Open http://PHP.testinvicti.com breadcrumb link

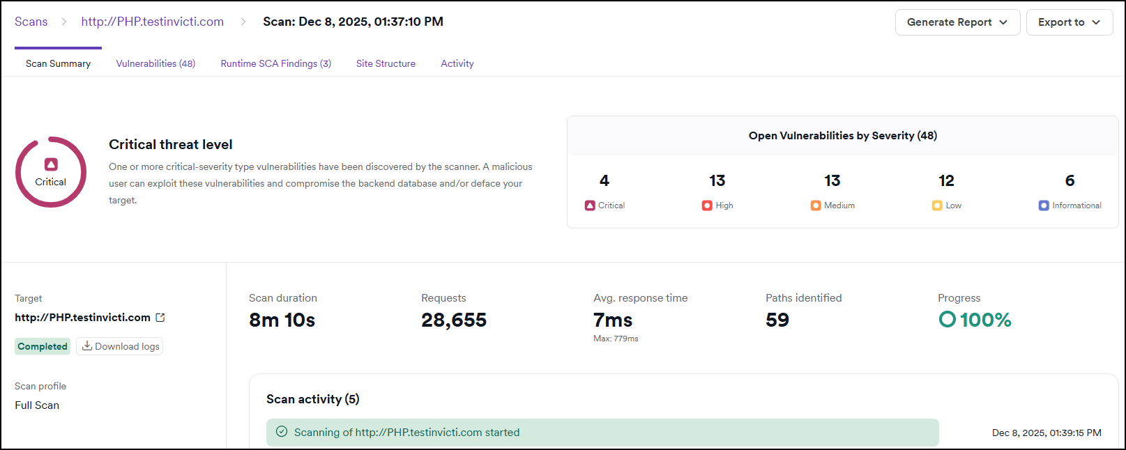(153, 22)
